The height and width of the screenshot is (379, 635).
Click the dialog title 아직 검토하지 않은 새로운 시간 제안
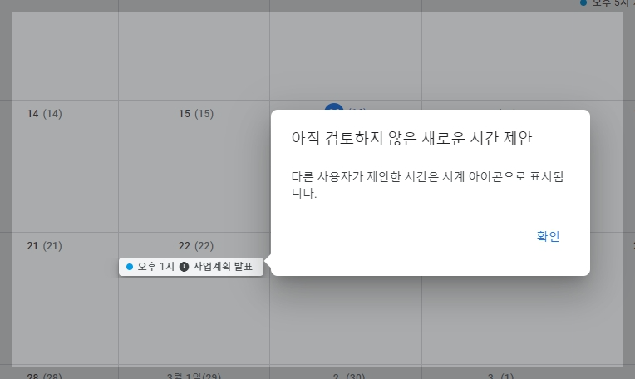click(x=411, y=139)
